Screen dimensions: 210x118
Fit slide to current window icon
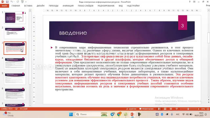click(x=208, y=109)
